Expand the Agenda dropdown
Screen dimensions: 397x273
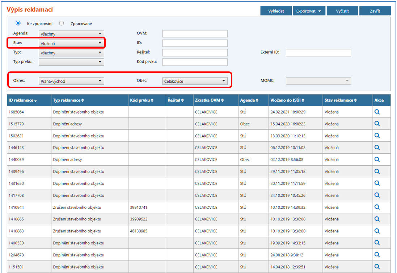pyautogui.click(x=71, y=34)
